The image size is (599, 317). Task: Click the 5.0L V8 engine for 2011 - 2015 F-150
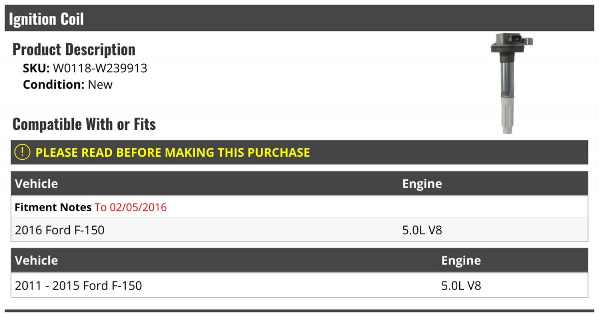461,286
